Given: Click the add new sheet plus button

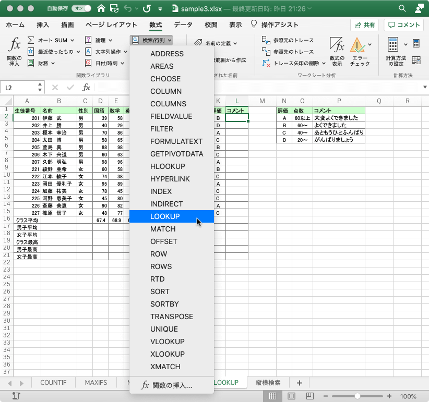Looking at the screenshot, I should [x=300, y=383].
